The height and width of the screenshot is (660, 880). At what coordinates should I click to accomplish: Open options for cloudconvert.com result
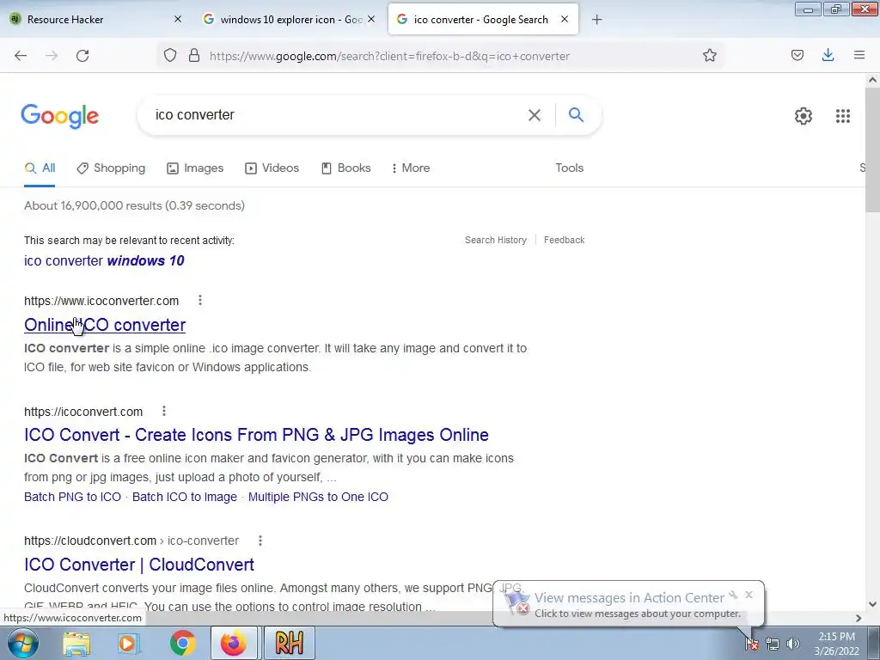[x=260, y=541]
